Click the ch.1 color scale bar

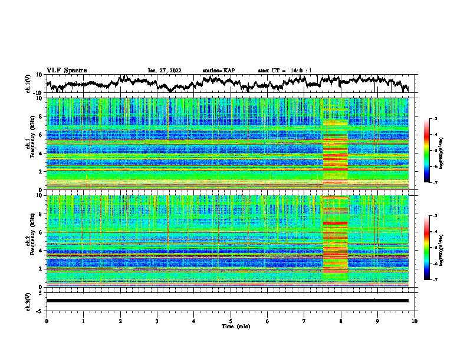click(x=426, y=151)
